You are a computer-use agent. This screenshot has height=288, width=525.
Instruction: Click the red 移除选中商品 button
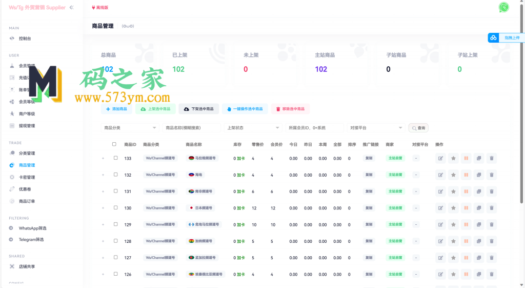(290, 109)
